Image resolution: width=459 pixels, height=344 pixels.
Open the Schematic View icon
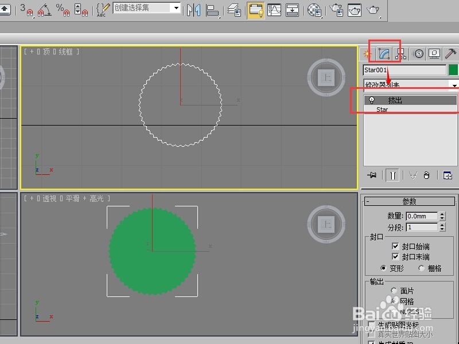[292, 10]
